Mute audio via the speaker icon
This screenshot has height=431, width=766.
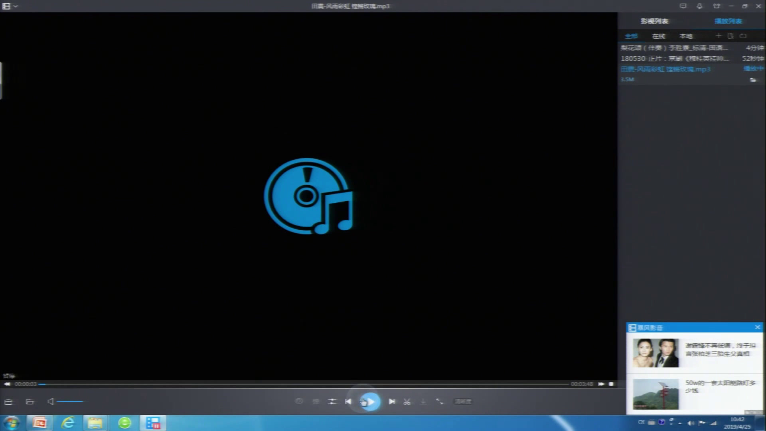(50, 401)
